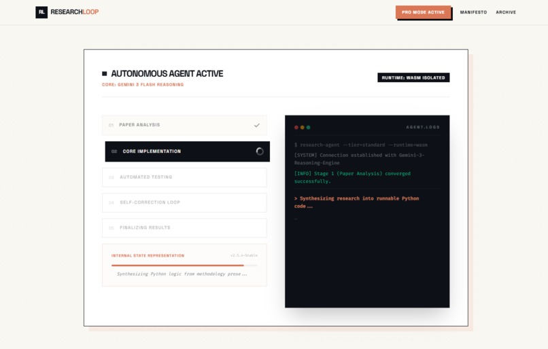Click the Core Implementation loading spinner
This screenshot has height=349, width=548.
(260, 151)
